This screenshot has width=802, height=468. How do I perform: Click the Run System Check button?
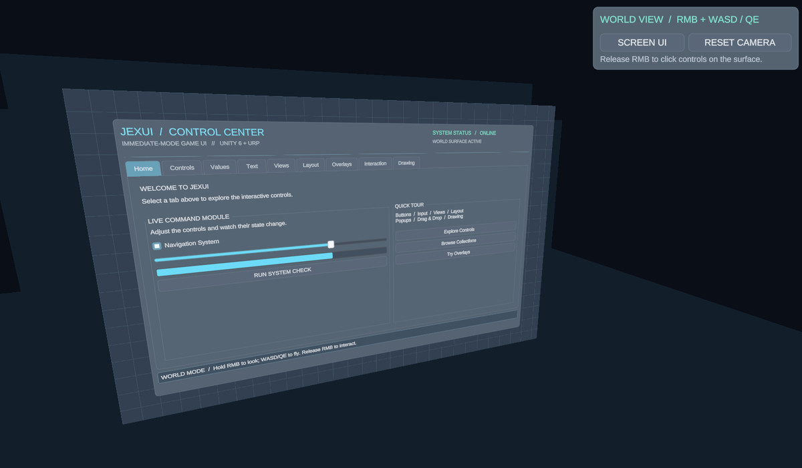(x=273, y=274)
